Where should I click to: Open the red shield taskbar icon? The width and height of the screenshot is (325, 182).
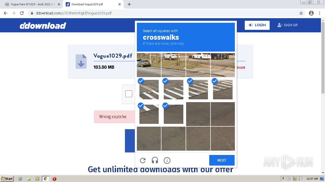(x=54, y=179)
